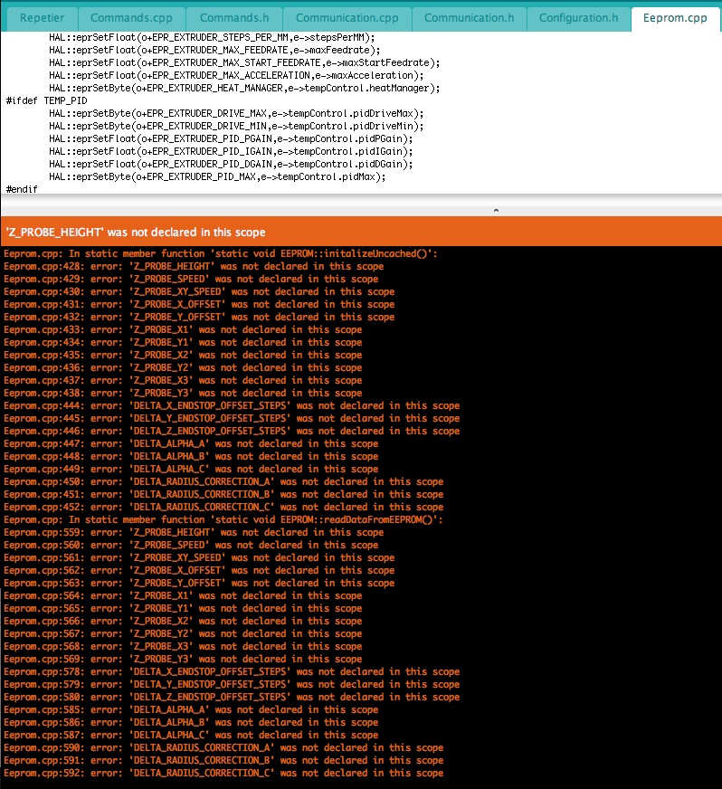Select the Eeprom.cpp tab

[x=675, y=18]
